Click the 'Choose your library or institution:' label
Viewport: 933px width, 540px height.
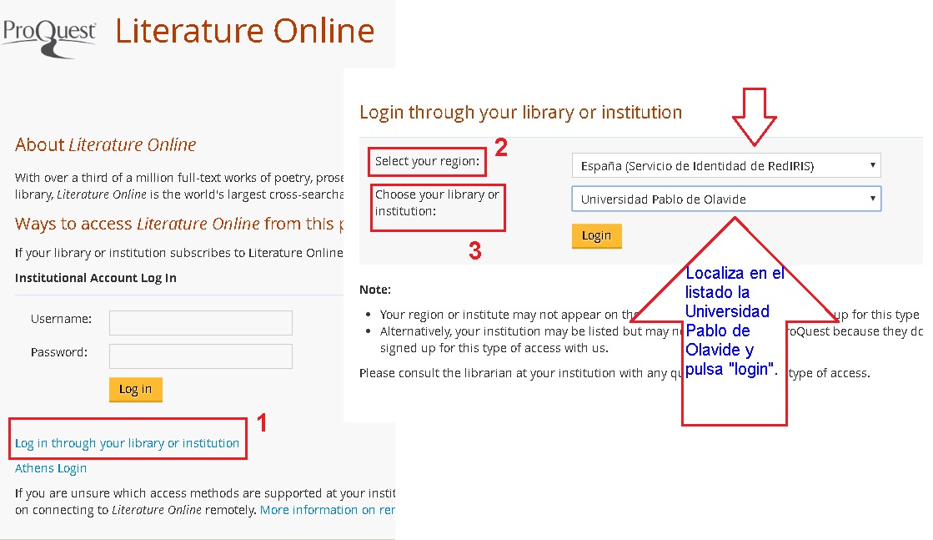click(437, 203)
